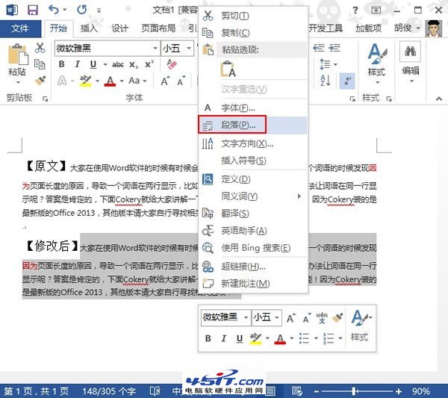Click the phonetic guide wén icon in mini toolbar
Image resolution: width=448 pixels, height=398 pixels.
point(322,317)
